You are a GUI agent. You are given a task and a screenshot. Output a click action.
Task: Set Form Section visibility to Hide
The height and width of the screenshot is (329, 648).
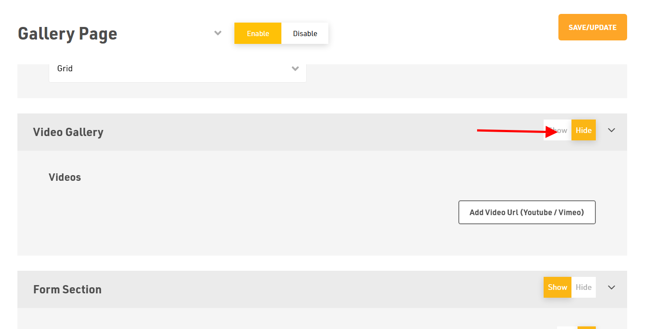pos(584,287)
